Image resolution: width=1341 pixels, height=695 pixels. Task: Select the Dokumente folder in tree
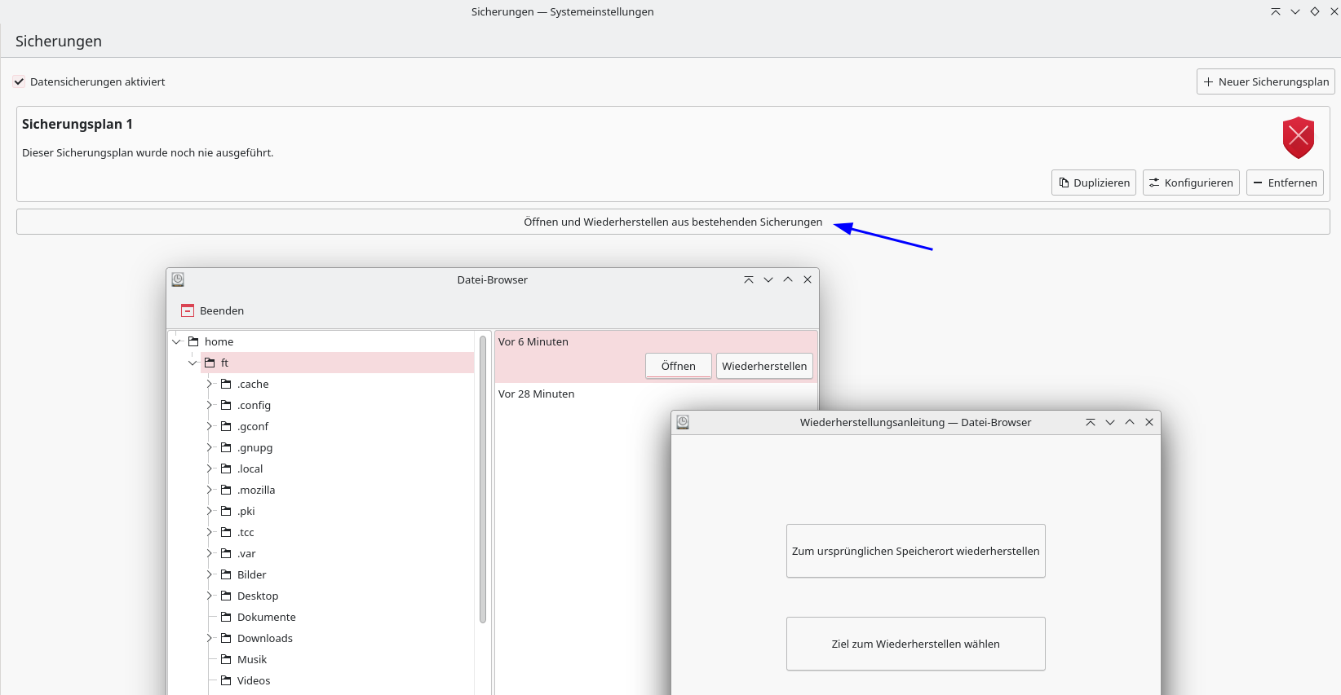point(266,617)
